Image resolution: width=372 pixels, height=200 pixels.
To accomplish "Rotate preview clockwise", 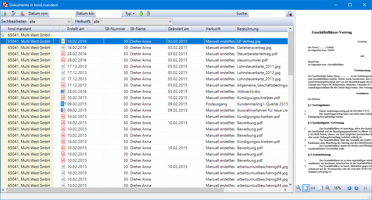I will 356,188.
